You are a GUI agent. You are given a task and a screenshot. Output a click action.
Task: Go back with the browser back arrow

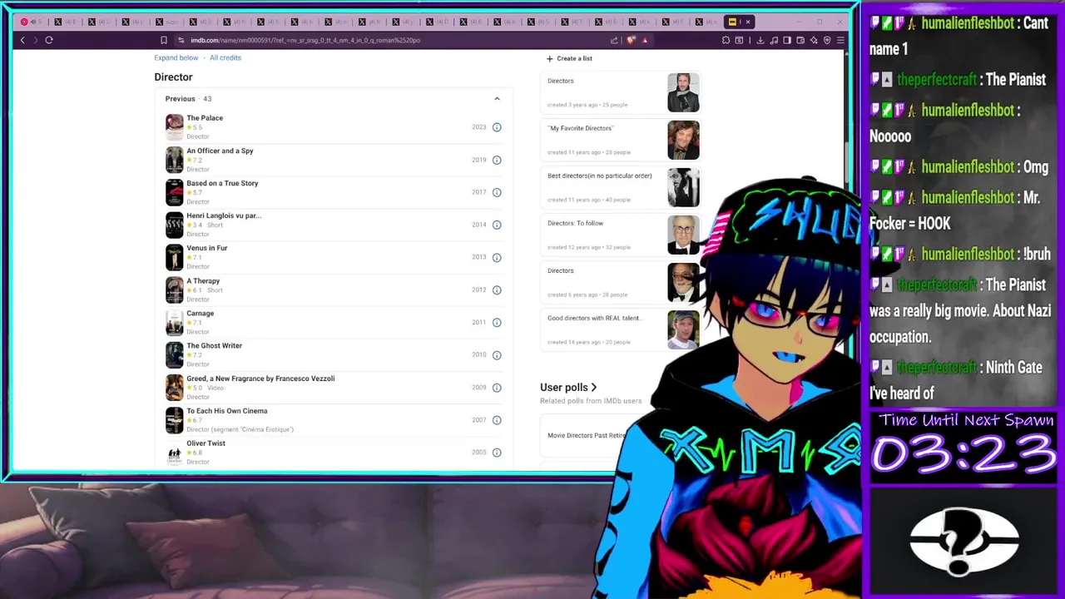(x=22, y=40)
